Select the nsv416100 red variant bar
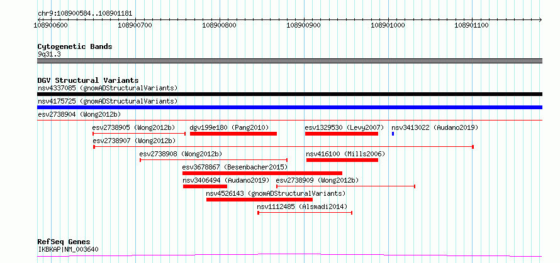The height and width of the screenshot is (263, 560). (342, 160)
